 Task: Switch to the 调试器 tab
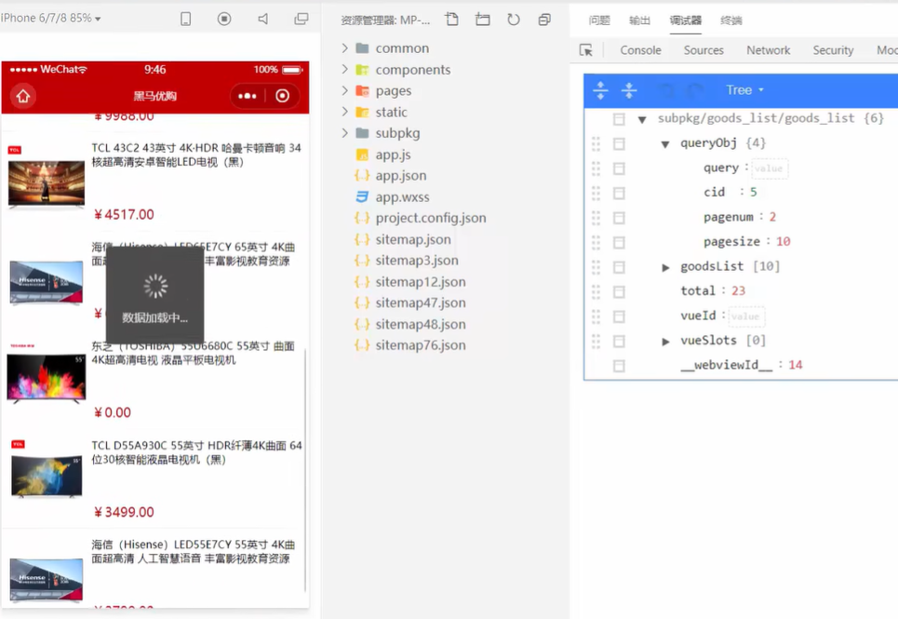coord(686,20)
